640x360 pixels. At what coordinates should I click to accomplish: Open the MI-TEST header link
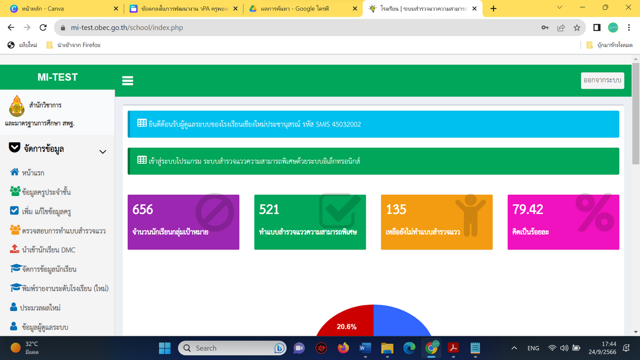click(x=58, y=77)
